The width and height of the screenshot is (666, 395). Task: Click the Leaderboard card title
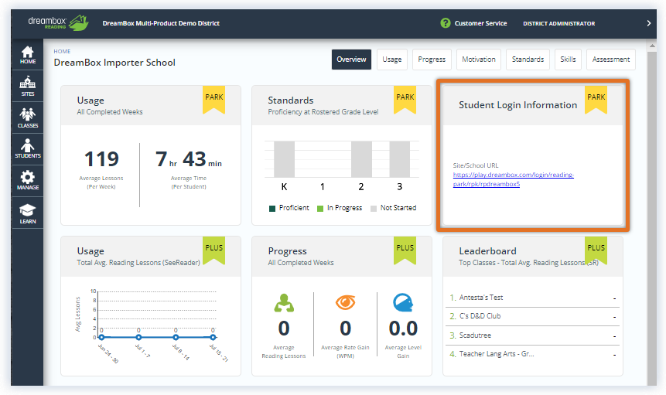(487, 251)
